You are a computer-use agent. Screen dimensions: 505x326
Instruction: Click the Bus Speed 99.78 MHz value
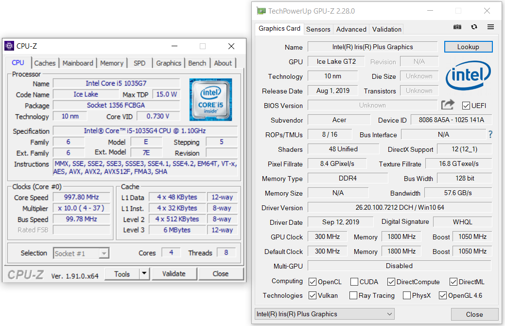pyautogui.click(x=82, y=219)
